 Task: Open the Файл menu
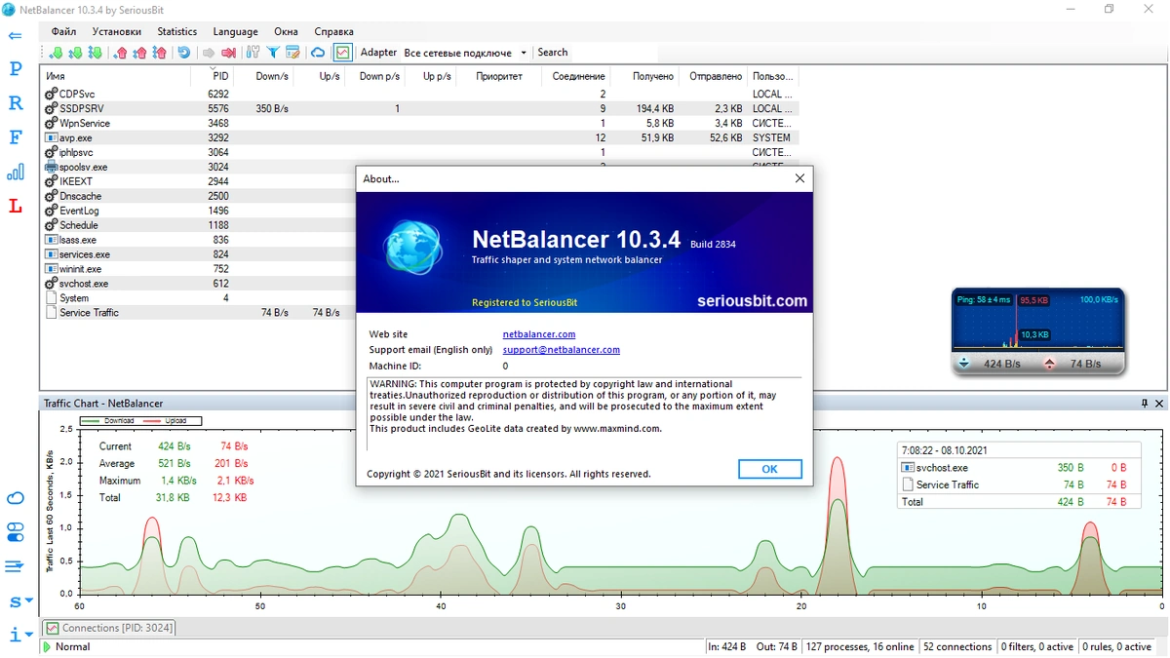click(x=63, y=32)
